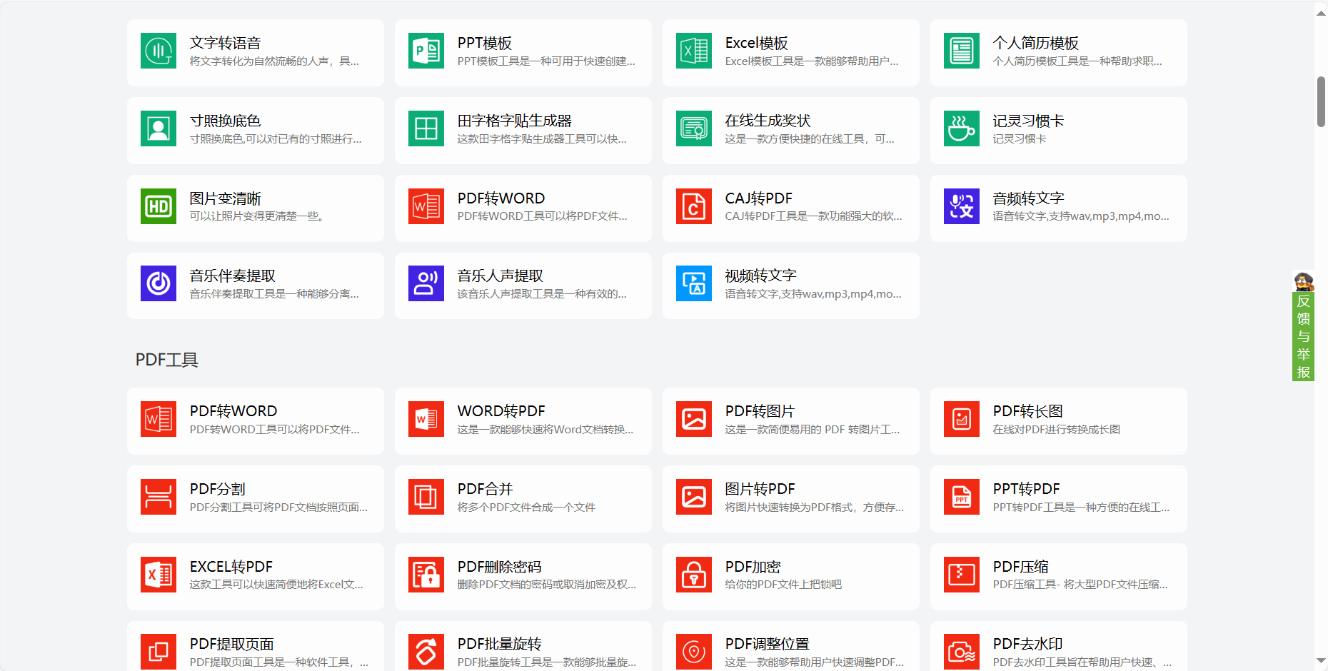This screenshot has width=1328, height=671.
Task: Click the CAJ转PDF red file icon
Action: (x=693, y=207)
